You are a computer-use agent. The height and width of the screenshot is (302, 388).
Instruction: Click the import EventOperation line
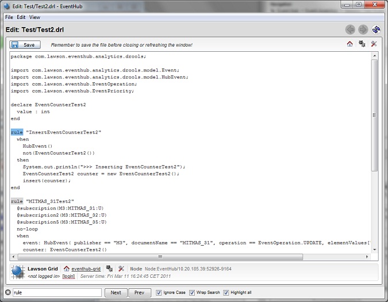pos(74,84)
